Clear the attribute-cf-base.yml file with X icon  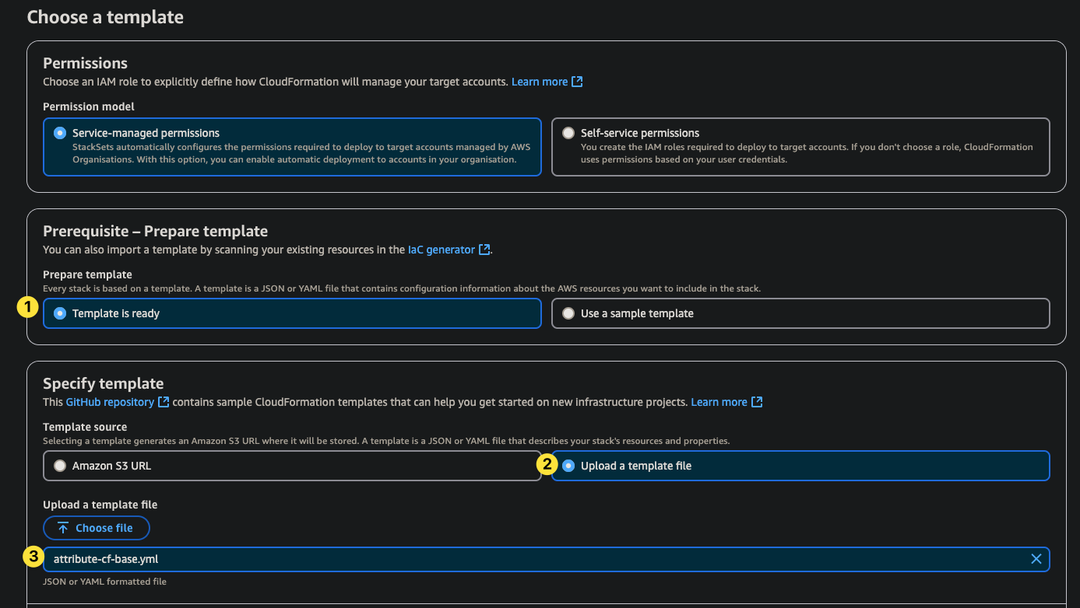click(x=1036, y=559)
